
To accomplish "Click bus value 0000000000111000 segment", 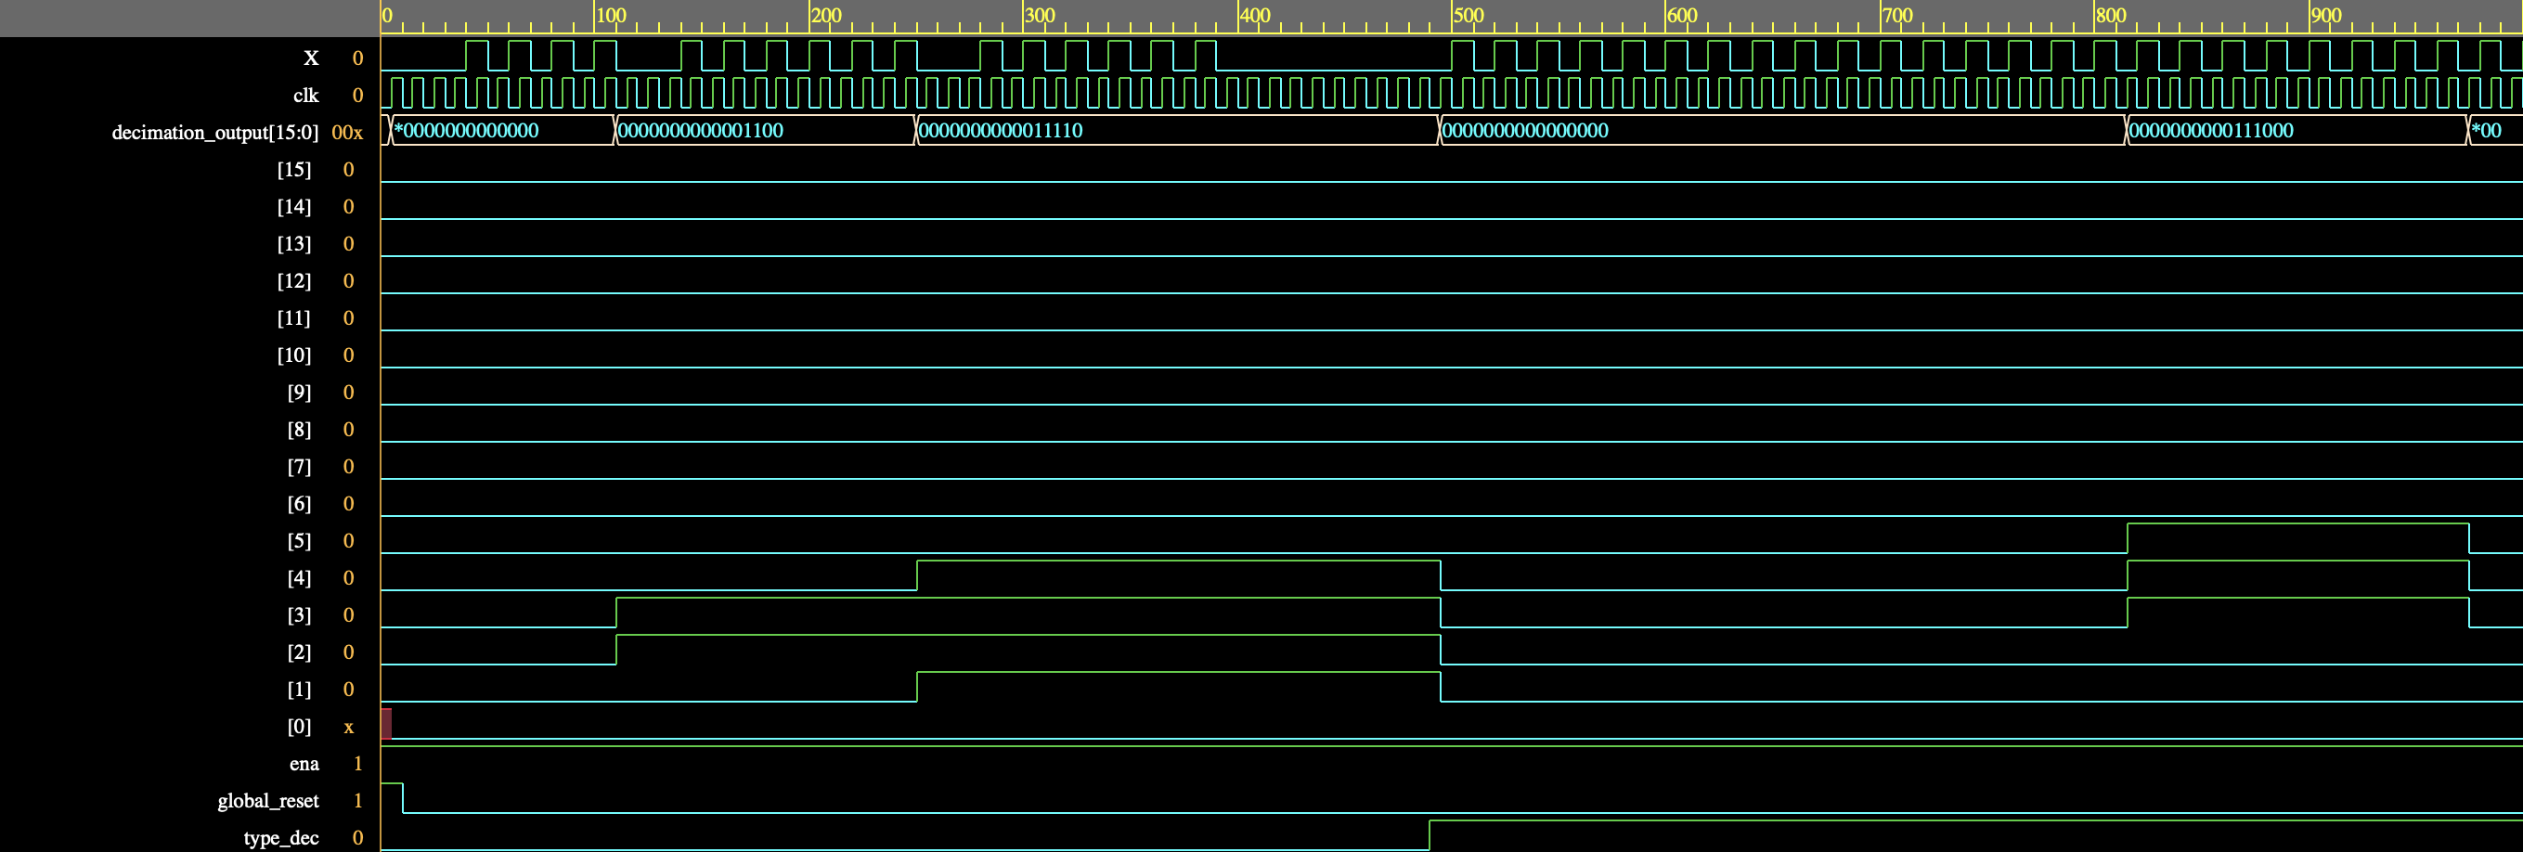I will coord(2297,130).
